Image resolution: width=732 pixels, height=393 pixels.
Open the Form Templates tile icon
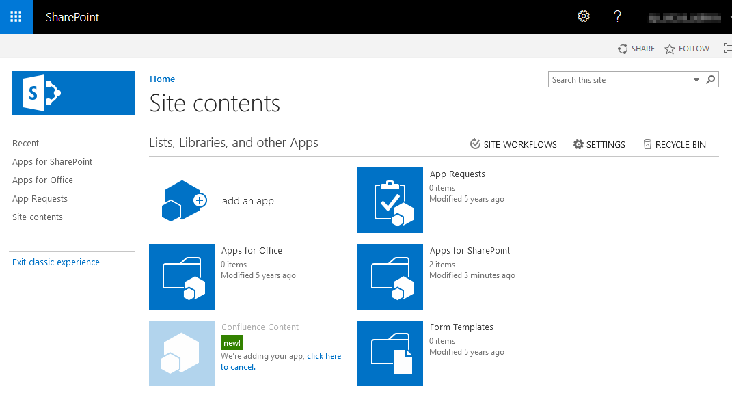(390, 353)
